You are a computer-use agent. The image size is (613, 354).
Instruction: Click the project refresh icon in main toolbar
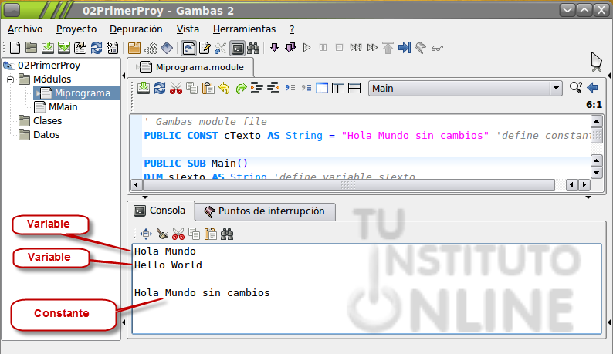tap(97, 48)
